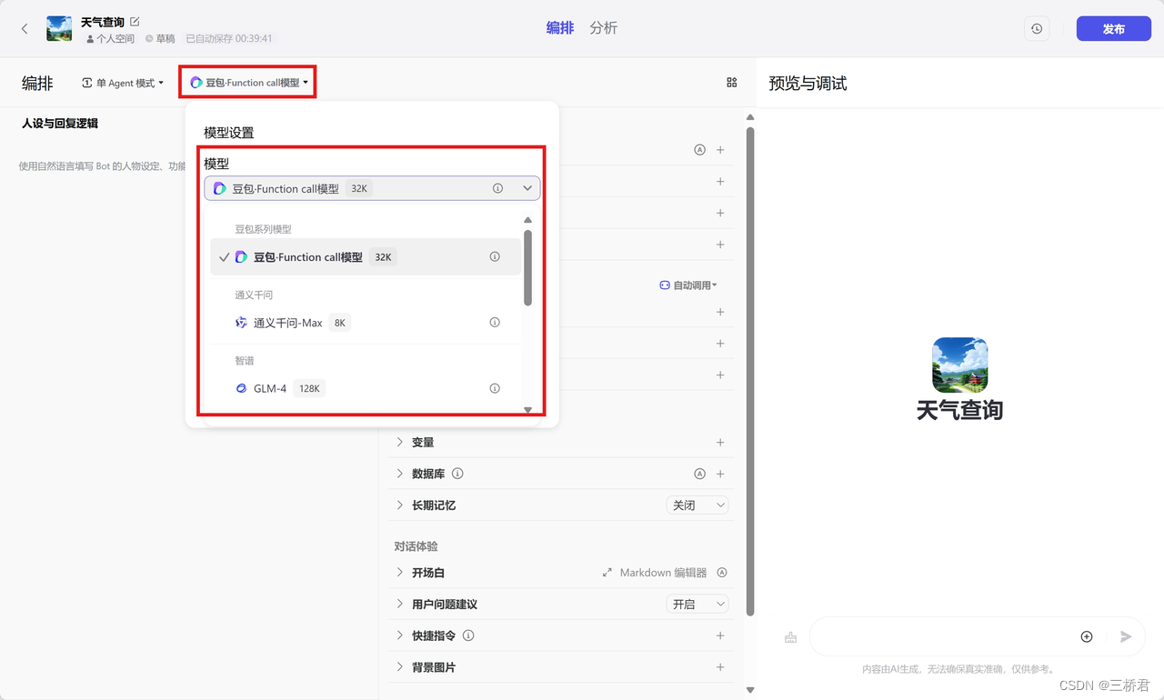The width and height of the screenshot is (1164, 700).
Task: Expand the 背景图片 section
Action: pyautogui.click(x=399, y=667)
